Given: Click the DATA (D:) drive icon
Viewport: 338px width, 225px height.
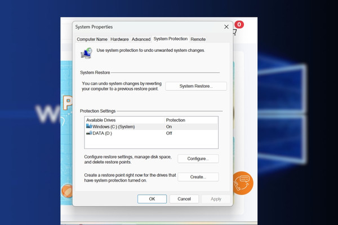Looking at the screenshot, I should tap(89, 133).
